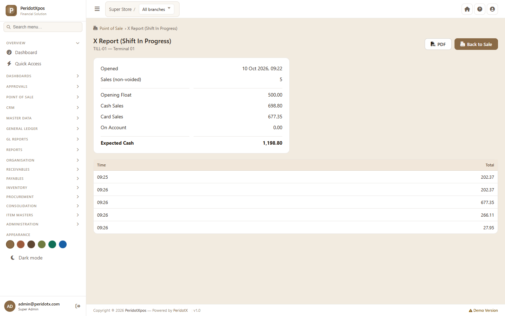Click the Quick Access lightning icon

pos(9,64)
